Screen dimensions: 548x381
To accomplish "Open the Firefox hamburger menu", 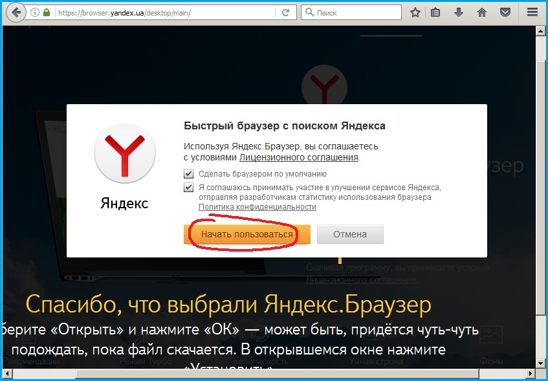I will coord(532,12).
